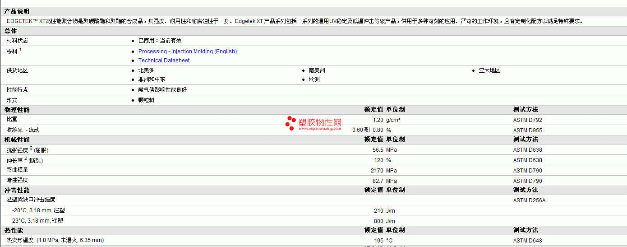Select the 伸长率 (断裂) row label
This screenshot has width=627, height=247.
coord(25,160)
